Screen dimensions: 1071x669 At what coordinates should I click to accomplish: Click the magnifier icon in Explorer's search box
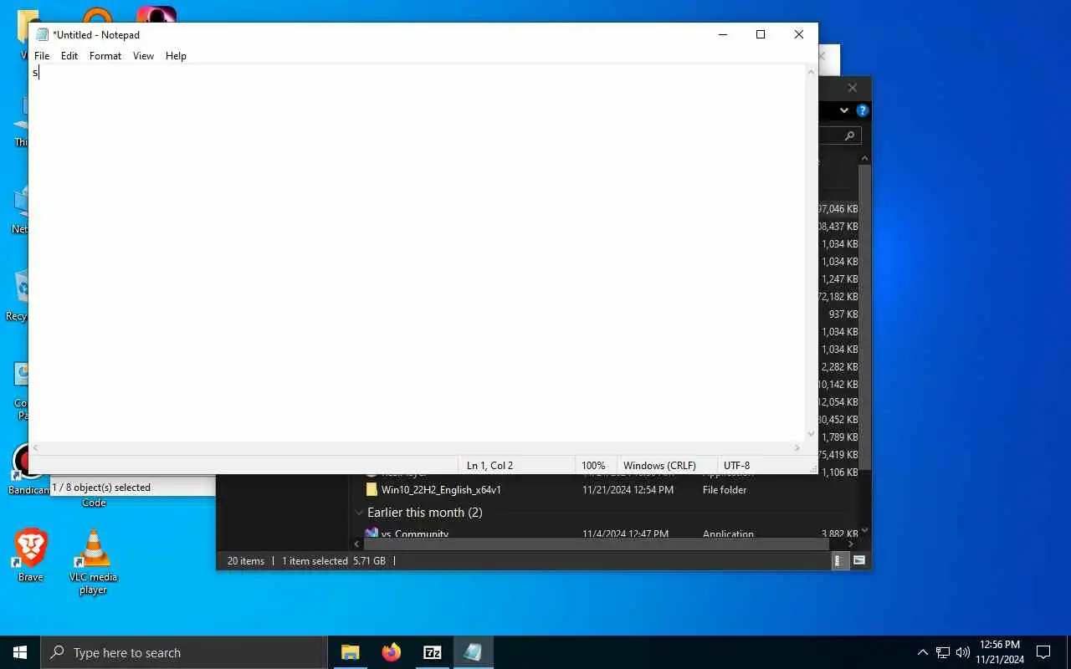click(x=849, y=135)
